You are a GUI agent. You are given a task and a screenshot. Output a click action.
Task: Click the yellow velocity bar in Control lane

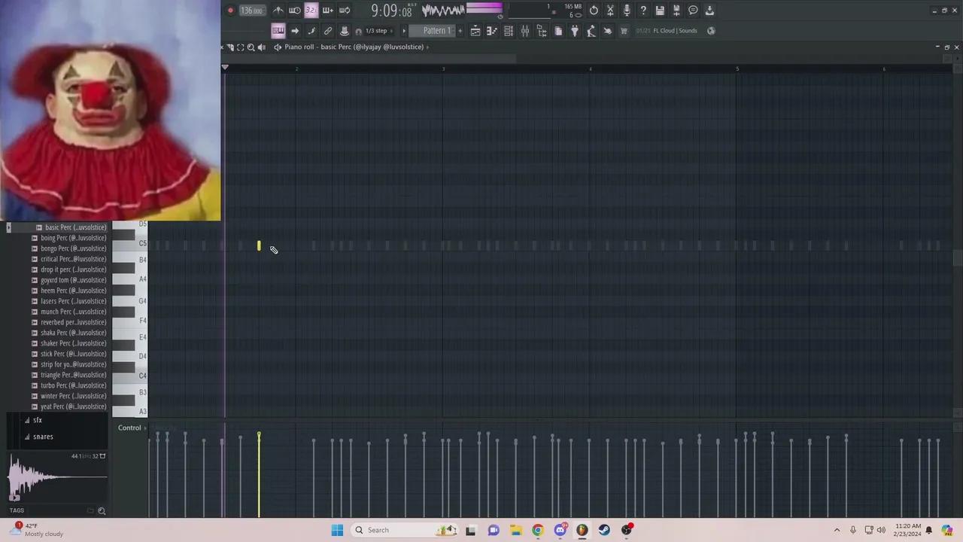[x=259, y=474]
